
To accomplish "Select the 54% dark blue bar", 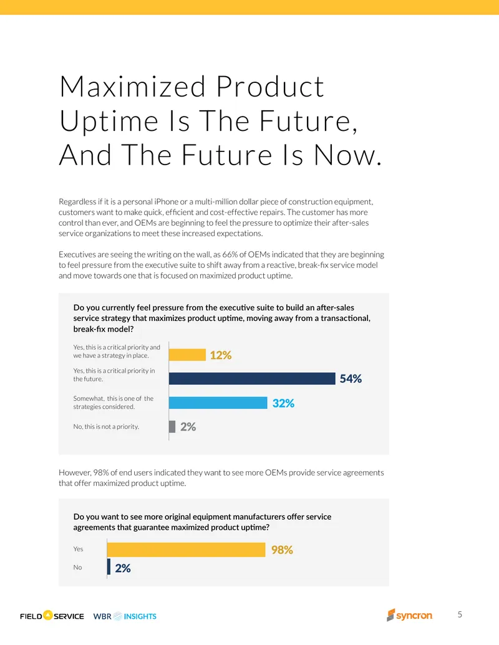I will pos(253,378).
